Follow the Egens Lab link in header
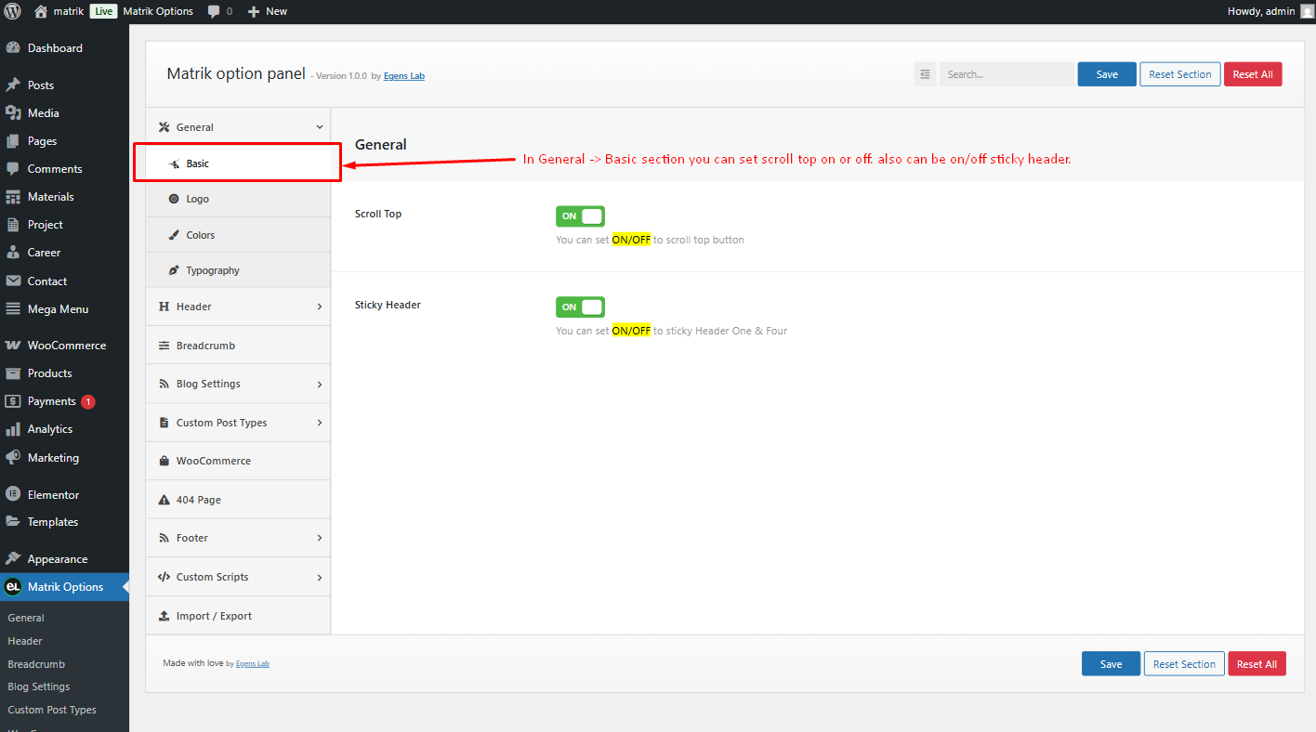The image size is (1316, 732). pos(404,76)
